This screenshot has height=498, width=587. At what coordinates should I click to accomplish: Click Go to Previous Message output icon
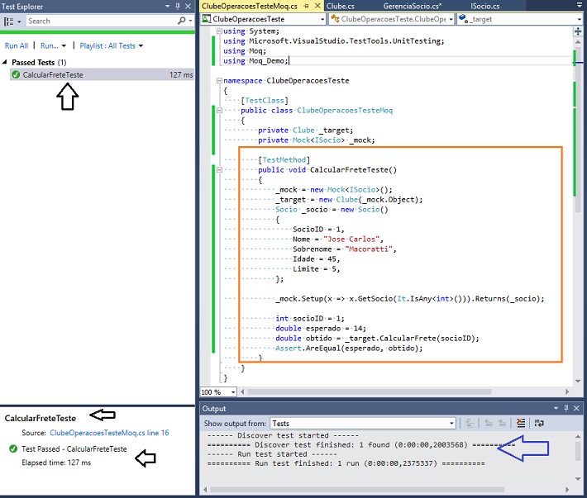488,423
